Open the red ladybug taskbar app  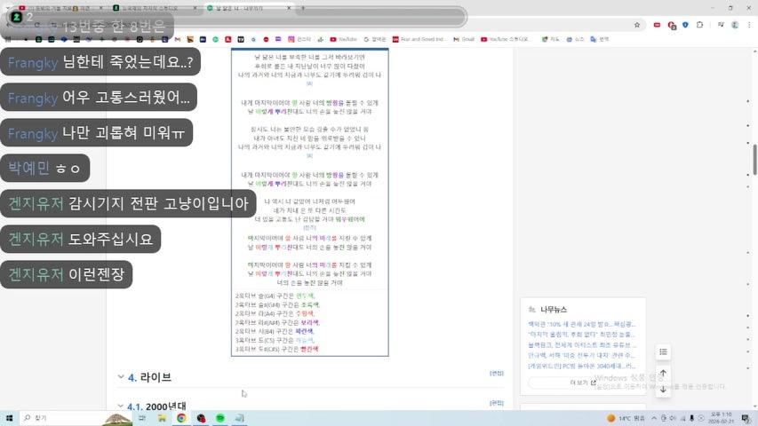tap(201, 418)
